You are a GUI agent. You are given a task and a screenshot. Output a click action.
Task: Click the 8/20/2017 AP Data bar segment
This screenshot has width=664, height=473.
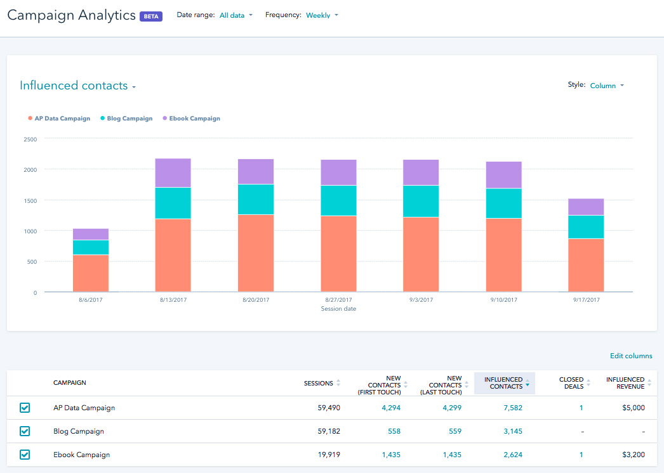(x=256, y=253)
